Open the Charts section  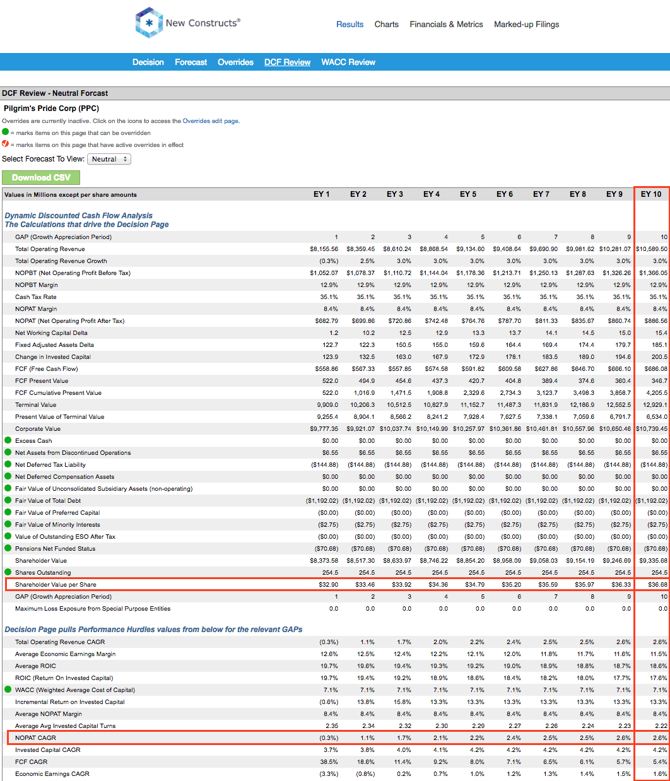point(387,25)
